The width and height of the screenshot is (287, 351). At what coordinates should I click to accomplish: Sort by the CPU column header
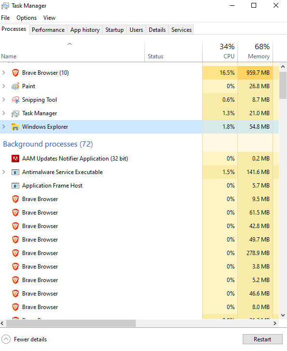click(x=220, y=52)
